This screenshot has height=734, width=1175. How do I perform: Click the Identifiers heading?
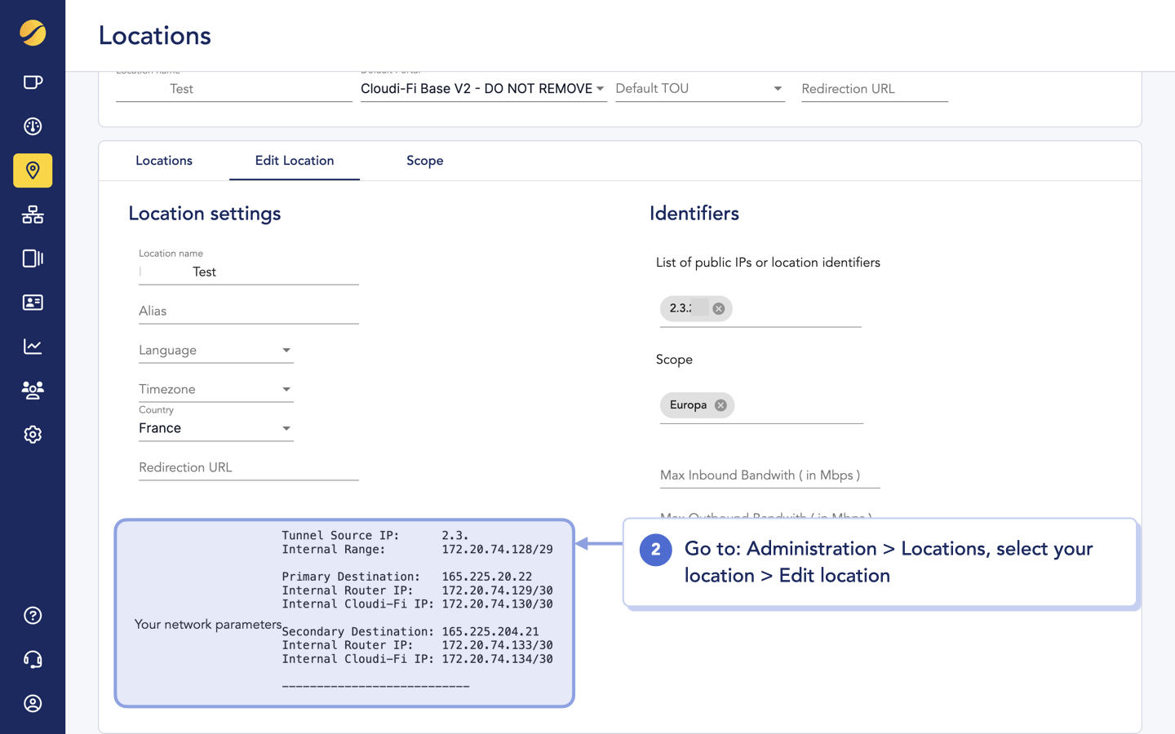coord(694,214)
